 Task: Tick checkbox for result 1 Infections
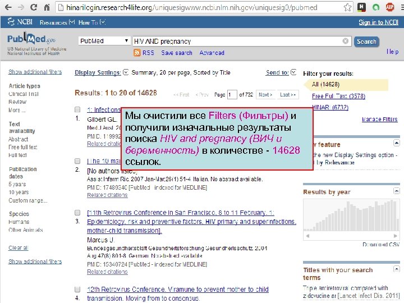click(77, 109)
